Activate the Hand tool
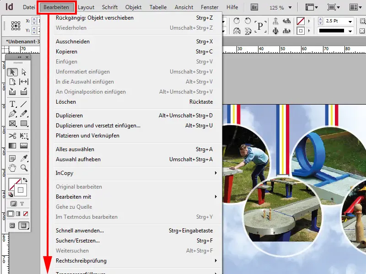The width and height of the screenshot is (366, 274). pos(12,167)
